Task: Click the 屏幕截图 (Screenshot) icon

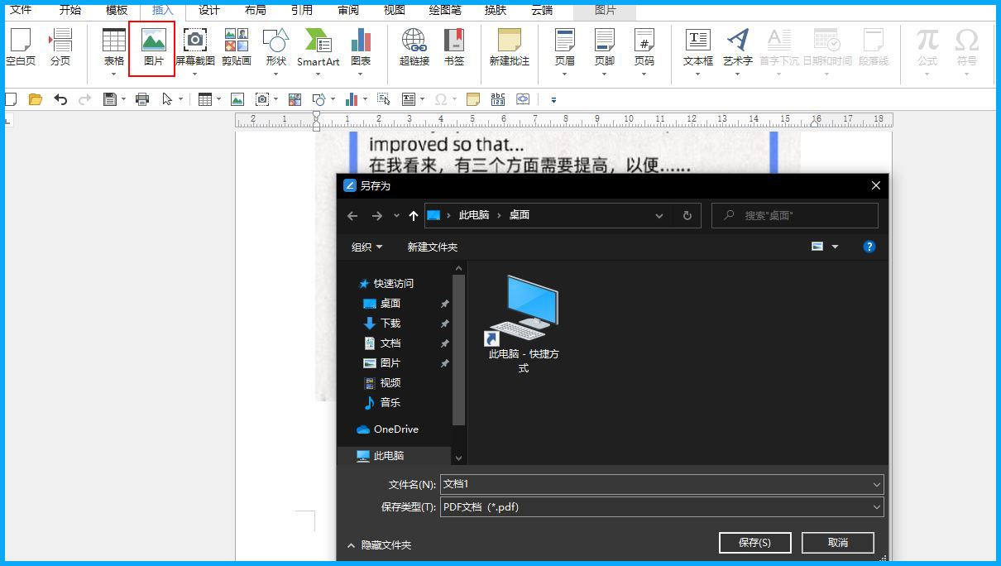Action: click(194, 50)
